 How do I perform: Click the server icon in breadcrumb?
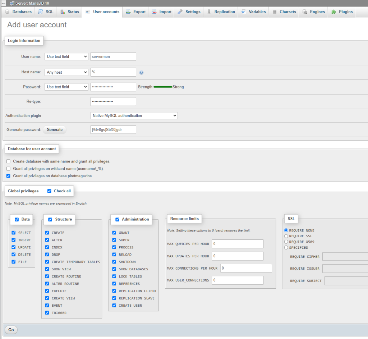tap(12, 3)
